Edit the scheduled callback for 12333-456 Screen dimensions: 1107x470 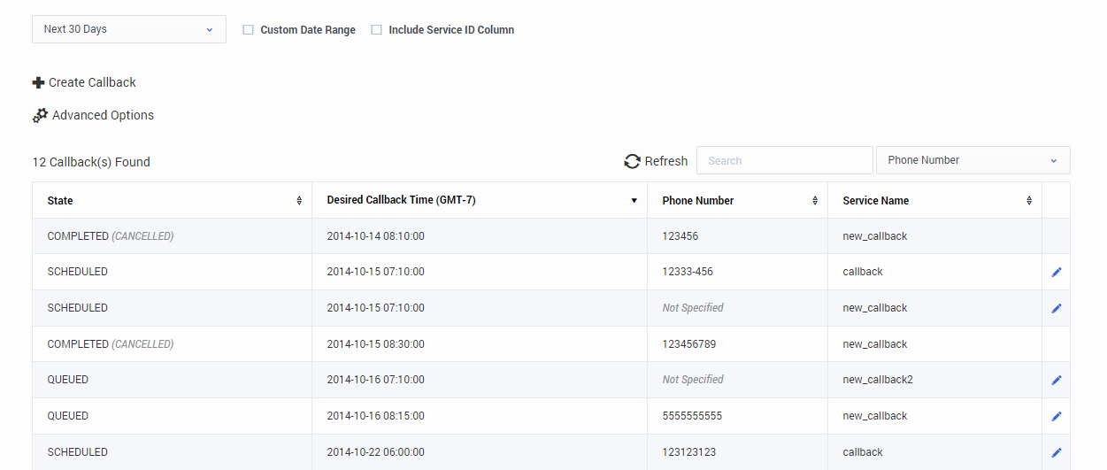click(1056, 273)
